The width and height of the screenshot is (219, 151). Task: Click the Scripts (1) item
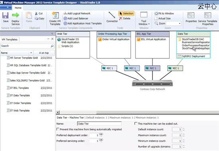(65, 46)
